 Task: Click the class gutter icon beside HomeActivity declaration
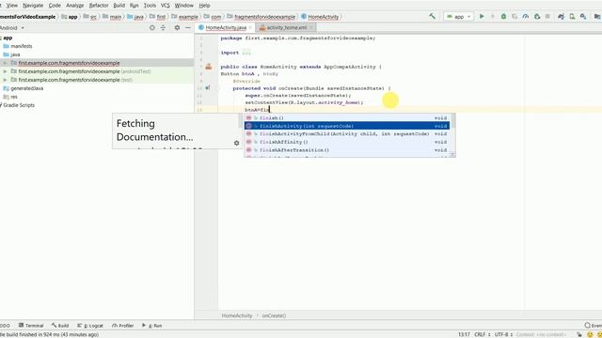[x=209, y=67]
